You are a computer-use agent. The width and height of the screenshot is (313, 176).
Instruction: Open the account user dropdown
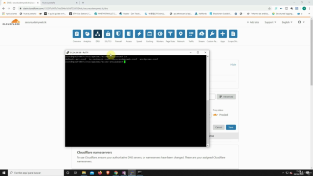(301, 22)
